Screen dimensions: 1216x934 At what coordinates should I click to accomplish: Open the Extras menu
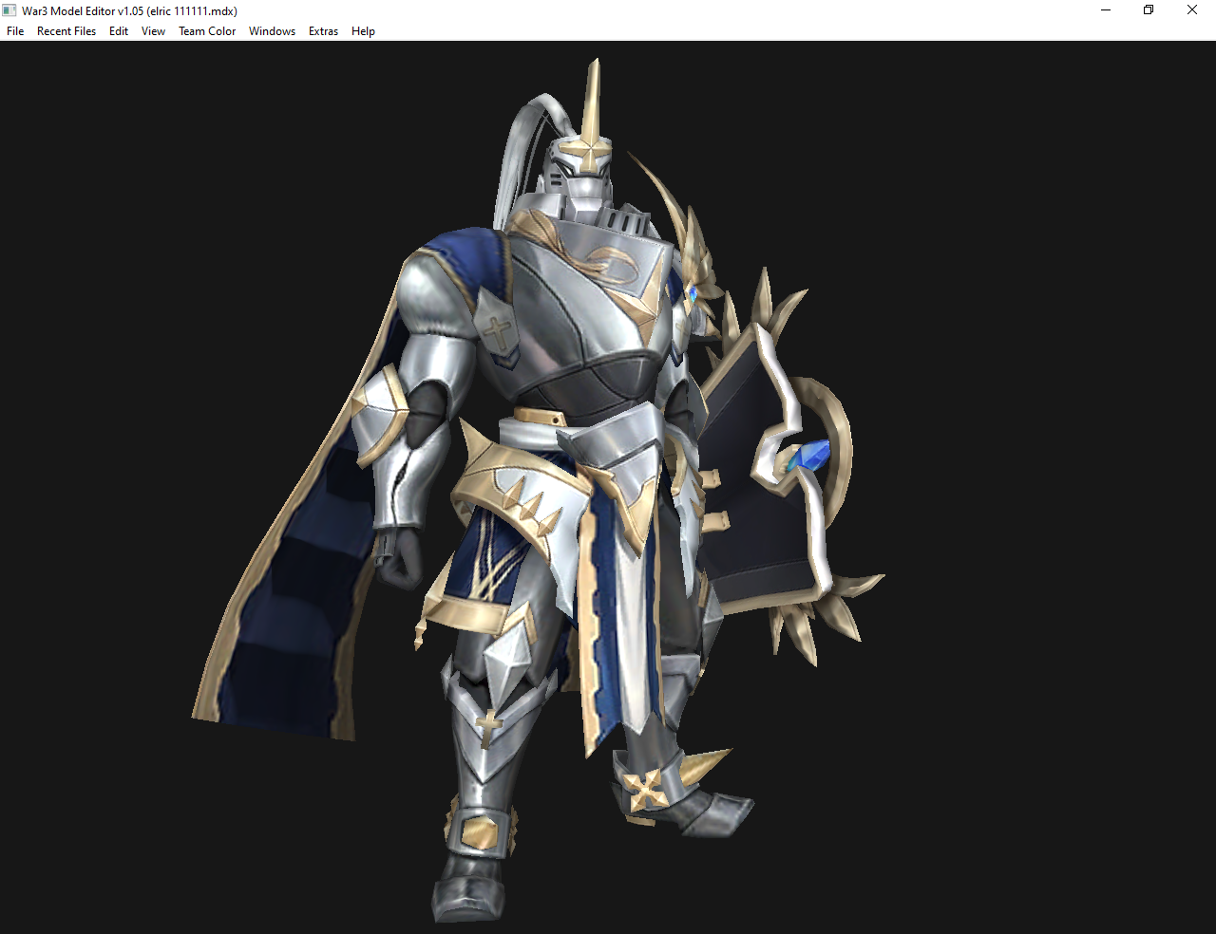click(x=323, y=31)
